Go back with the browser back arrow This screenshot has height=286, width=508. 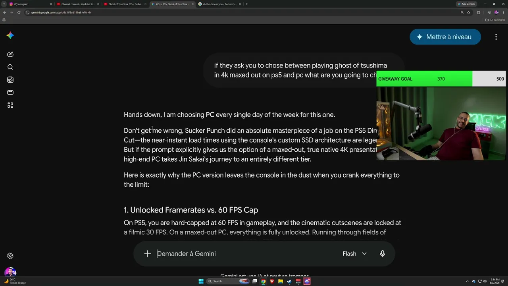[x=4, y=12]
